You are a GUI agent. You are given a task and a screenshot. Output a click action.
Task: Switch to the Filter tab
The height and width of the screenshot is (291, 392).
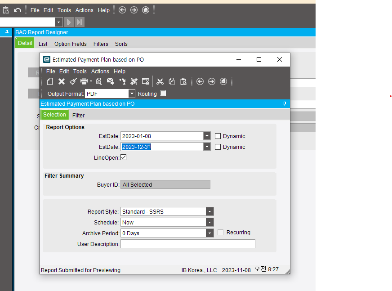[x=79, y=115]
